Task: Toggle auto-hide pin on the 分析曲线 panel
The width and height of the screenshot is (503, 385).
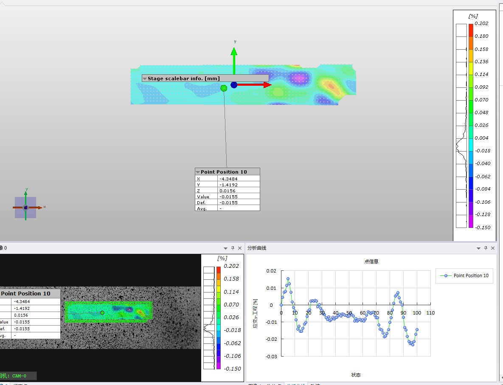Action: 485,248
